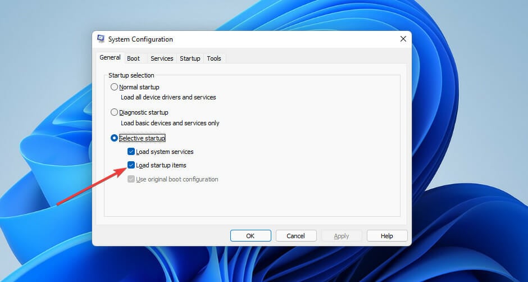Click Use original boot configuration checkbox

131,179
